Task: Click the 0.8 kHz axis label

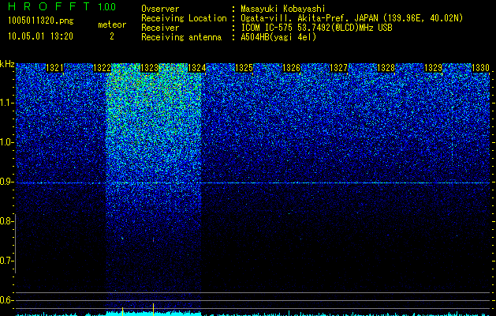Action: (x=5, y=221)
